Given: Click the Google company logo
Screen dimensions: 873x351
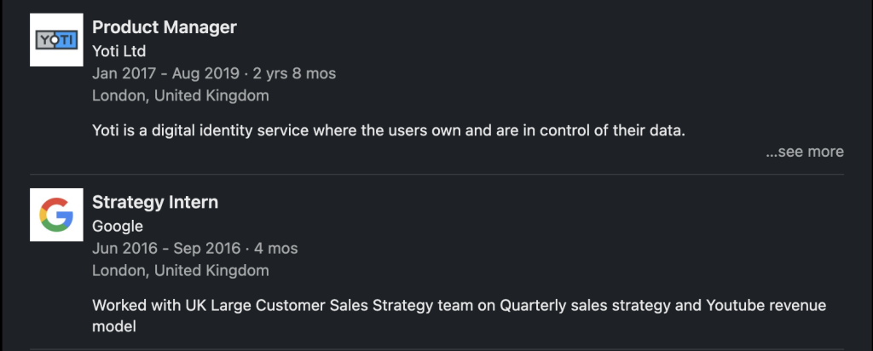Looking at the screenshot, I should coord(56,215).
